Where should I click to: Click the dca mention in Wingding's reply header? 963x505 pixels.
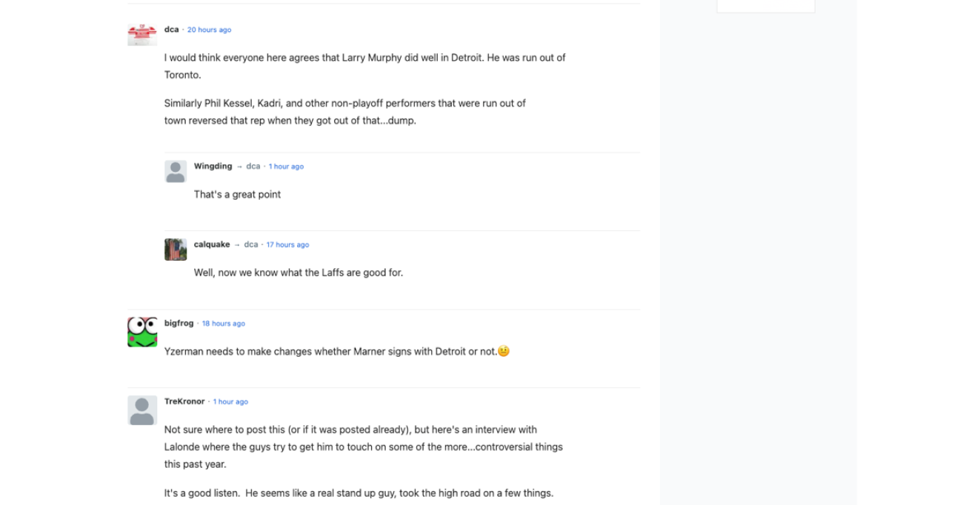253,166
